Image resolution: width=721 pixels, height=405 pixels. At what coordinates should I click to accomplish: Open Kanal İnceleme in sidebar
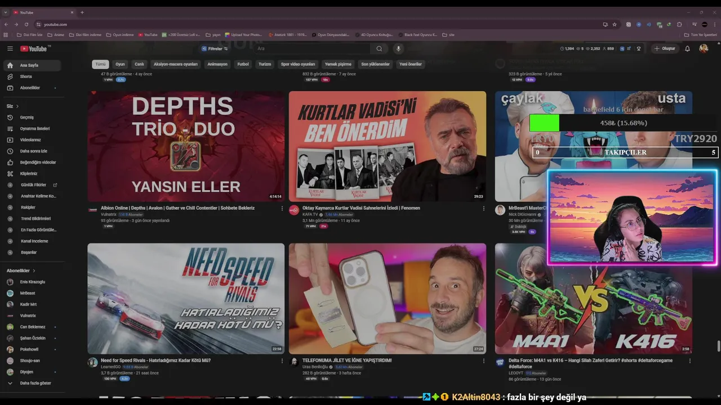pyautogui.click(x=31, y=241)
